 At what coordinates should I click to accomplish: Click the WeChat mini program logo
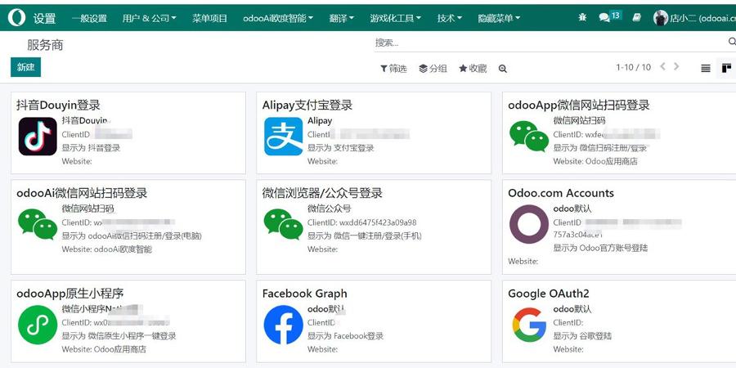pos(38,325)
